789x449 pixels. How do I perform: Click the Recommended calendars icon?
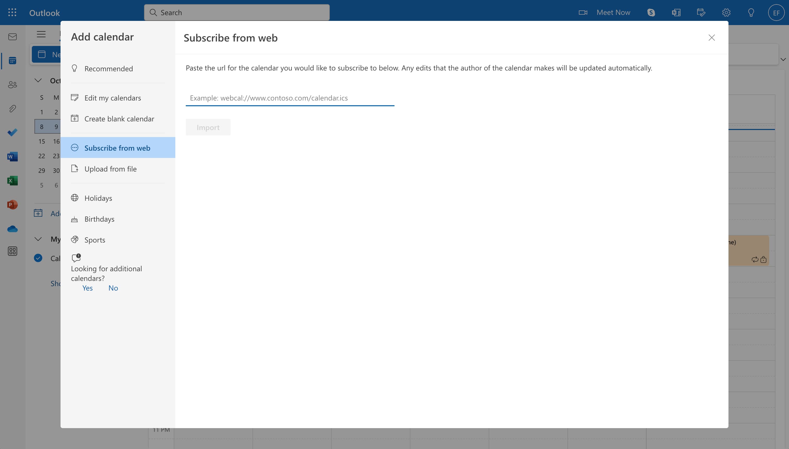(75, 68)
